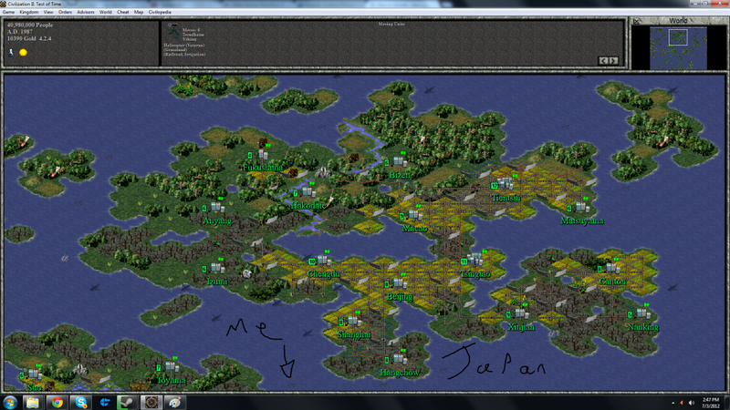Open the city of Chengdu
Screen dimensions: 730x410
(324, 261)
